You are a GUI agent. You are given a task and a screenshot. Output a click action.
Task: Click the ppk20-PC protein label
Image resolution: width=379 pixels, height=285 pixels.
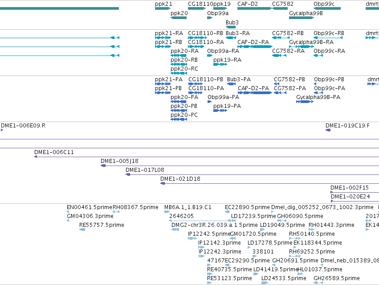(x=184, y=115)
